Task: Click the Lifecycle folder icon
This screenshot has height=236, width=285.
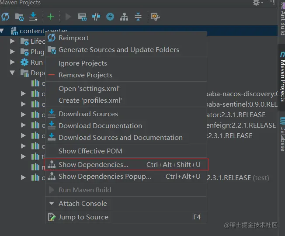Action: click(x=24, y=42)
